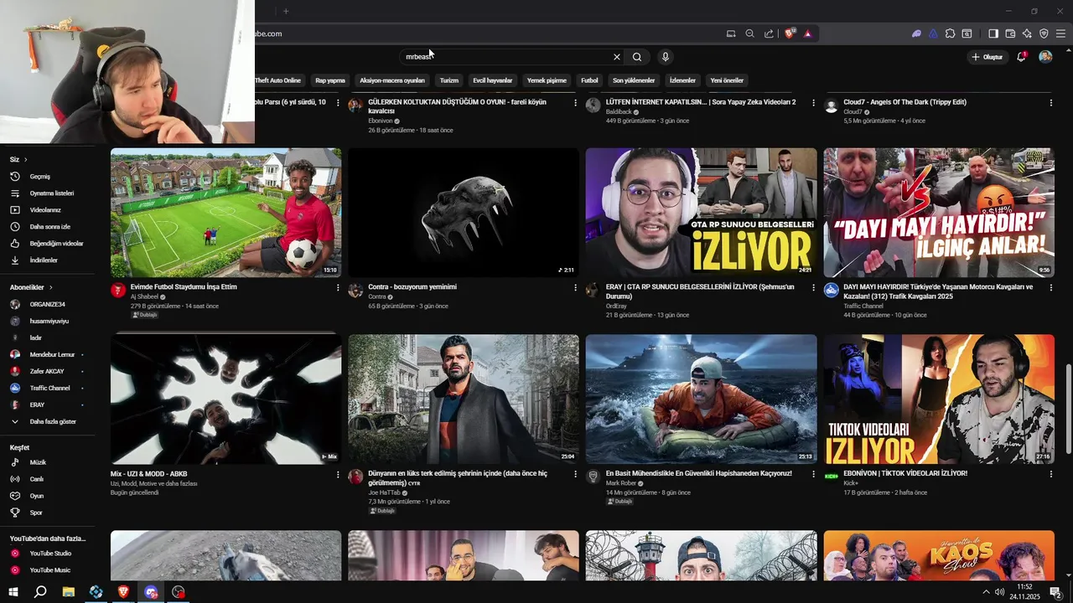Open Geçmiş (history) in sidebar
The height and width of the screenshot is (603, 1073).
(x=40, y=177)
